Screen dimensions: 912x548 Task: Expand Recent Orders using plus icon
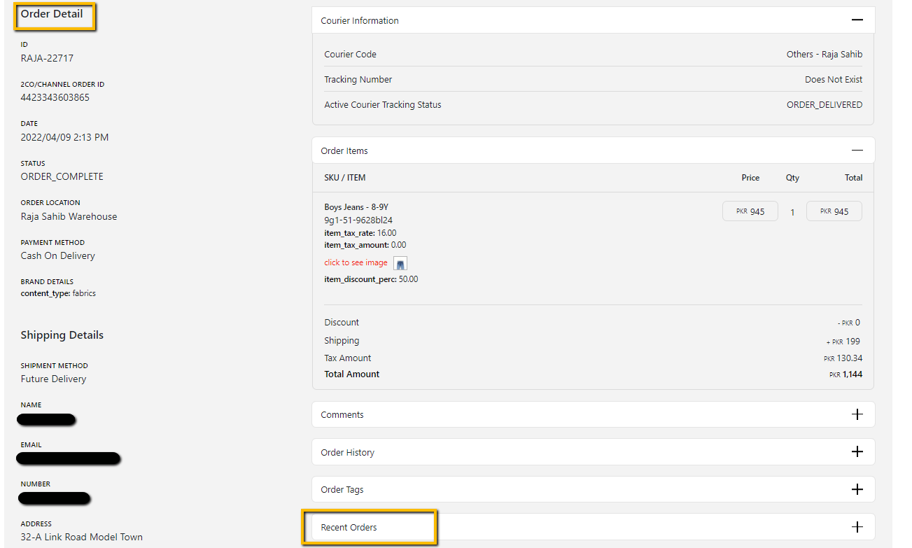tap(857, 527)
